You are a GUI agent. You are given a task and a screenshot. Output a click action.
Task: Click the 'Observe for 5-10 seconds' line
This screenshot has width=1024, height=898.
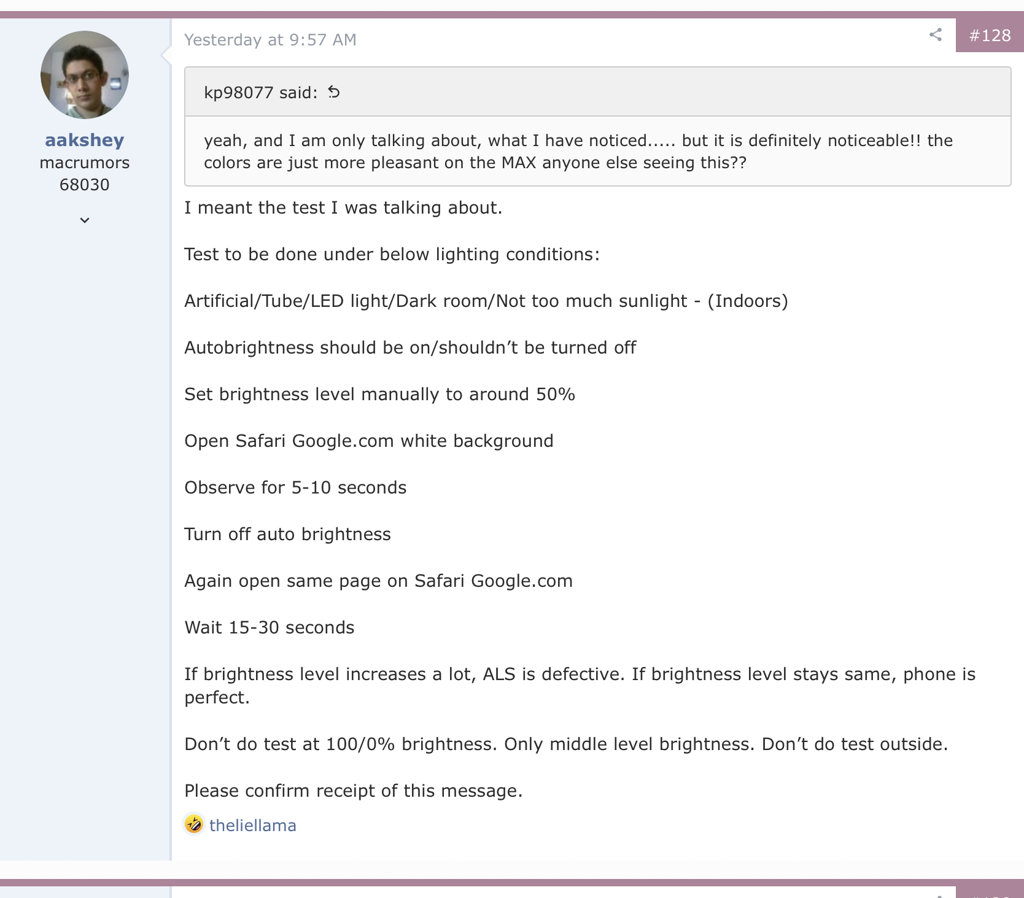coord(295,487)
